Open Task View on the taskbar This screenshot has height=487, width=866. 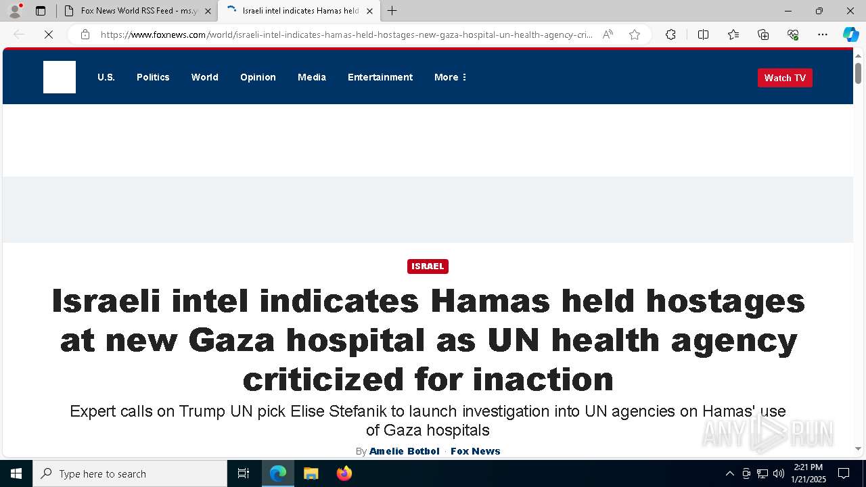[x=244, y=473]
